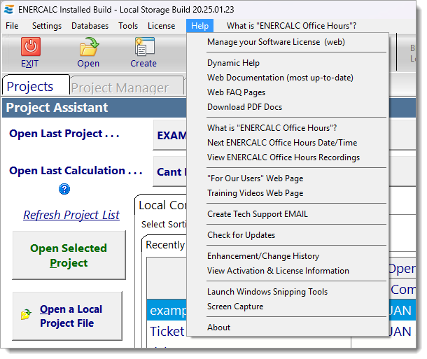Open the License menu

pos(161,26)
